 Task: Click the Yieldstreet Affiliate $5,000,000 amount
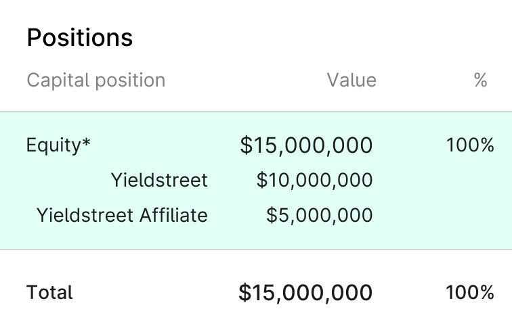320,215
